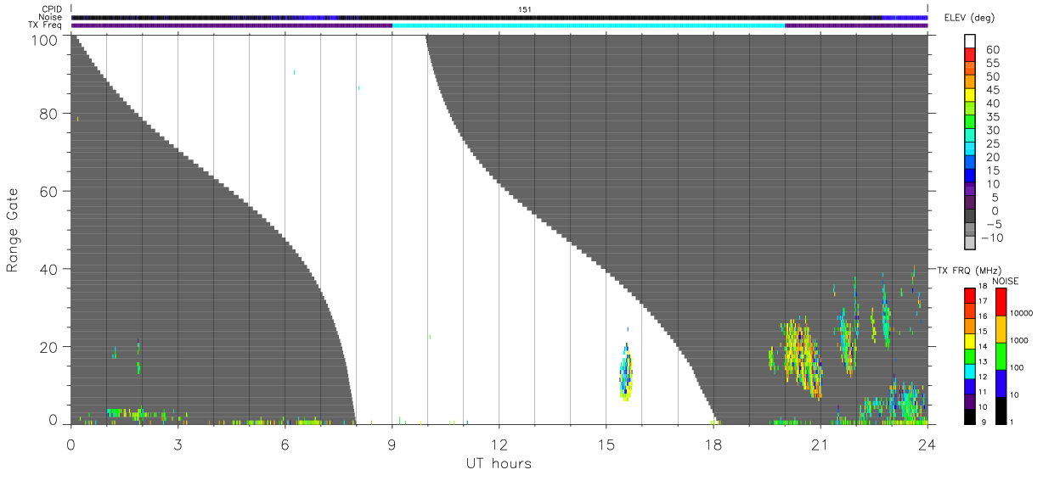The image size is (1043, 481).
Task: Click the '40' tick label on the Range Gate axis
Action: point(48,269)
